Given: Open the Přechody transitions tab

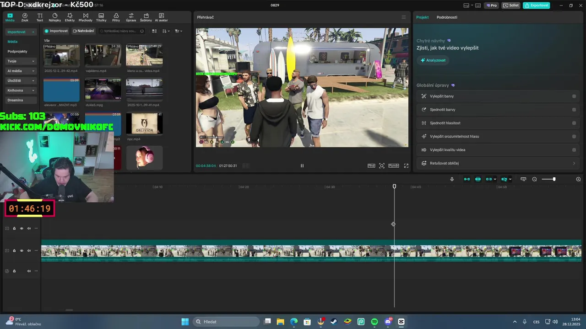Looking at the screenshot, I should tap(85, 17).
